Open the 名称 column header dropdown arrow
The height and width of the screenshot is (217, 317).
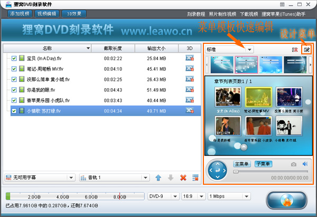coord(88,48)
